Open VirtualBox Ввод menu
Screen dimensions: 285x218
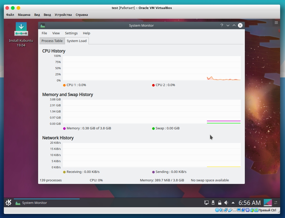point(47,15)
